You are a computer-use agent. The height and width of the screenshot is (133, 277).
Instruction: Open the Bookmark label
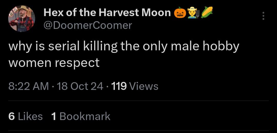tap(85, 116)
